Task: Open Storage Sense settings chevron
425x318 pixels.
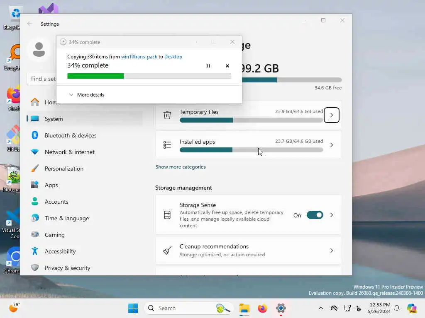Action: (332, 215)
